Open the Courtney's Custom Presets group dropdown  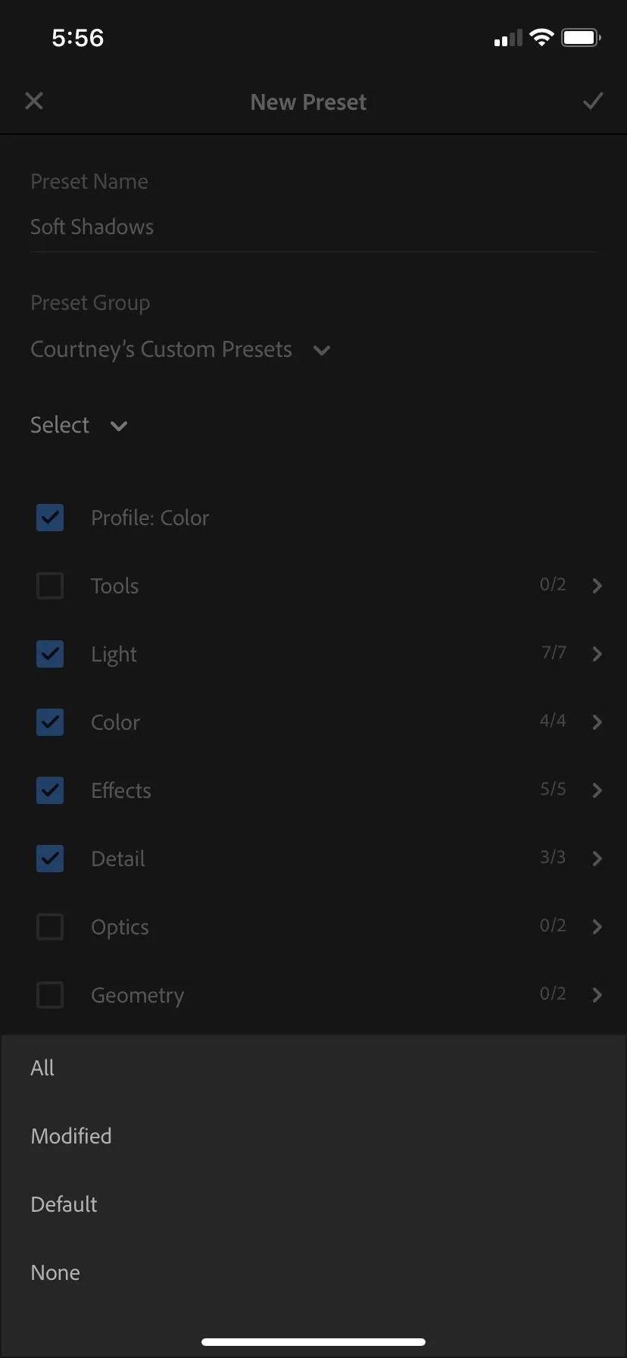[180, 349]
